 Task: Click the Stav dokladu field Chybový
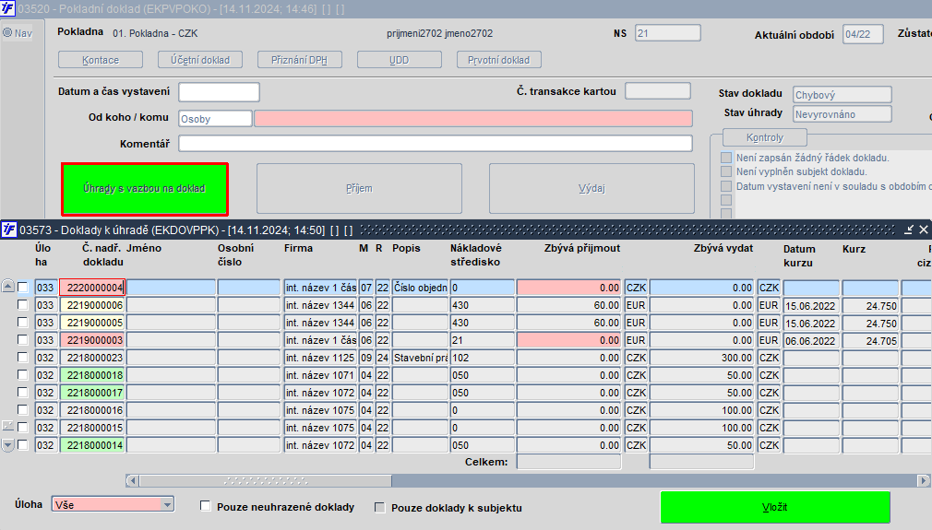coord(842,95)
